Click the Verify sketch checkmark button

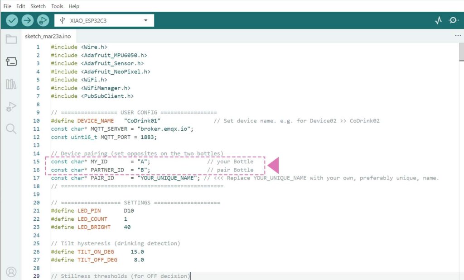point(12,20)
